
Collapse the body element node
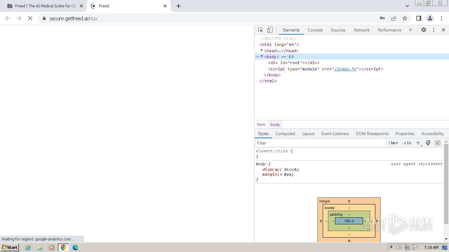click(x=262, y=56)
